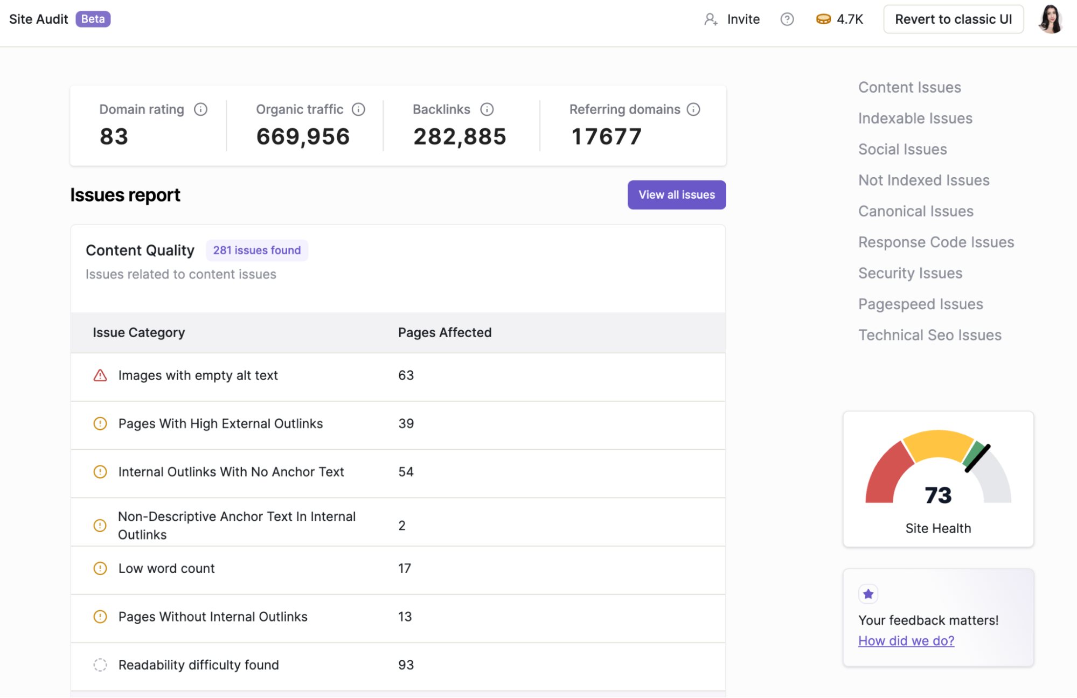Select the Pages Without Internal Outlinks row
This screenshot has width=1077, height=698.
213,617
